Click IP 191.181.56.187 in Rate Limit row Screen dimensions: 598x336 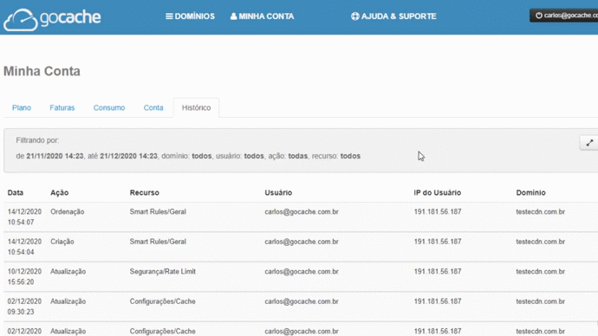[x=438, y=272]
